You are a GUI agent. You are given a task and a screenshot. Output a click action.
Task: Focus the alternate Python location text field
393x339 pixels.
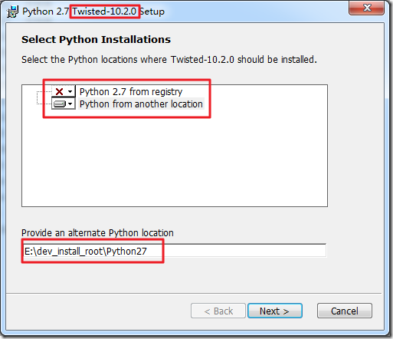[174, 251]
